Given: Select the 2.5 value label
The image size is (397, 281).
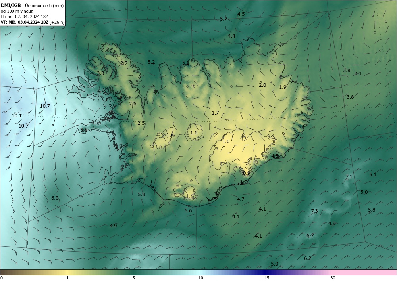Looking at the screenshot, I should click(141, 123).
